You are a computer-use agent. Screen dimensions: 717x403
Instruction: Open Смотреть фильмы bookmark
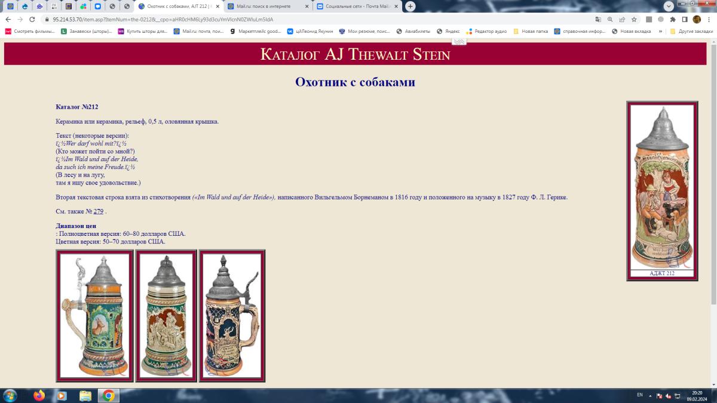pos(29,31)
